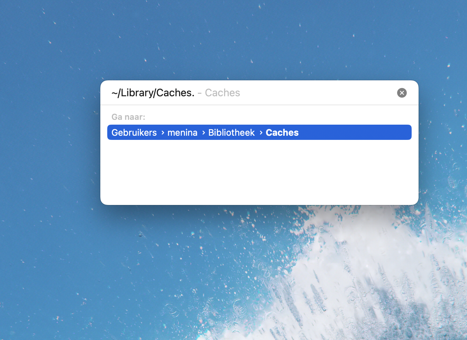
Task: Select the highlighted Ga naar path result
Action: 259,132
